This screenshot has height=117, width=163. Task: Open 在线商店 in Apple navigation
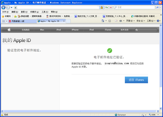tap(26, 30)
